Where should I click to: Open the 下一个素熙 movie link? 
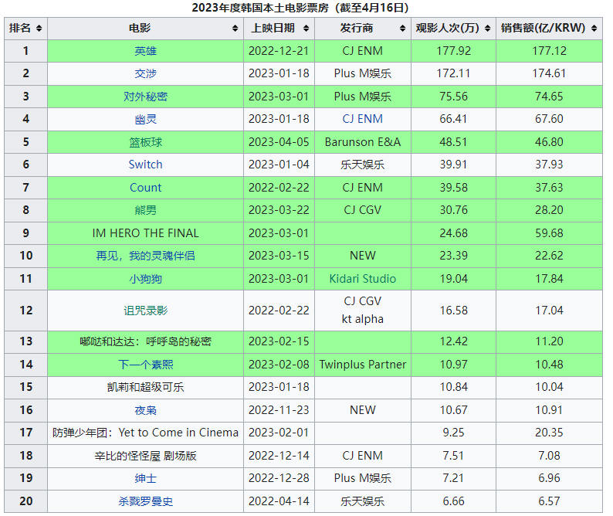[145, 365]
